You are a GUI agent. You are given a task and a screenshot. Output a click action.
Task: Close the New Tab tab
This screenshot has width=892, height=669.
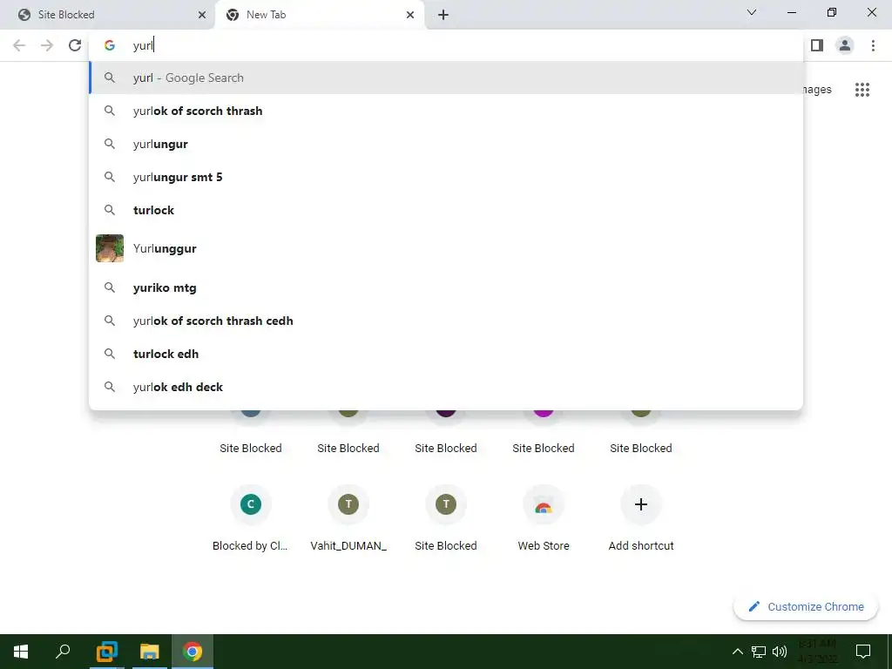click(x=410, y=15)
